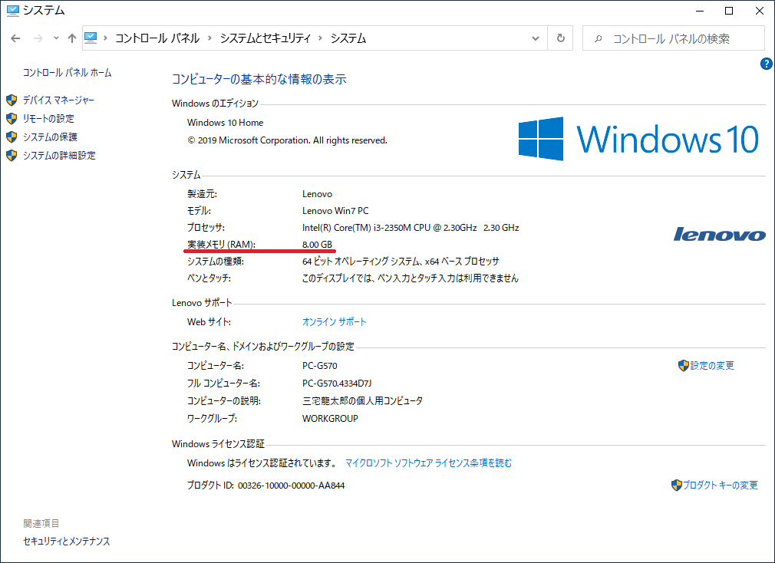Screen dimensions: 775x563
Task: Open コントロール パネル ホーム link
Action: coord(68,73)
